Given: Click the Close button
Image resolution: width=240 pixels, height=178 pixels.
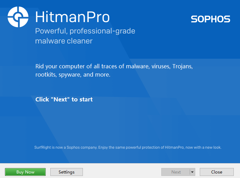Looking at the screenshot, I should click(x=216, y=172).
